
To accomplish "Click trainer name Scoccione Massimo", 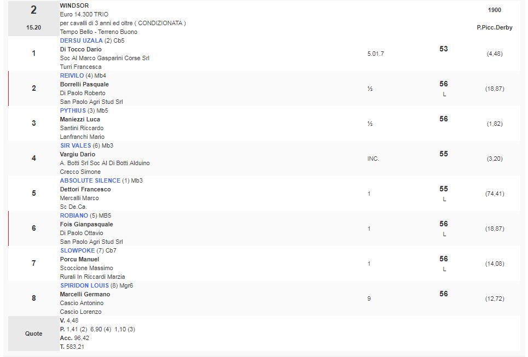I will tap(86, 268).
